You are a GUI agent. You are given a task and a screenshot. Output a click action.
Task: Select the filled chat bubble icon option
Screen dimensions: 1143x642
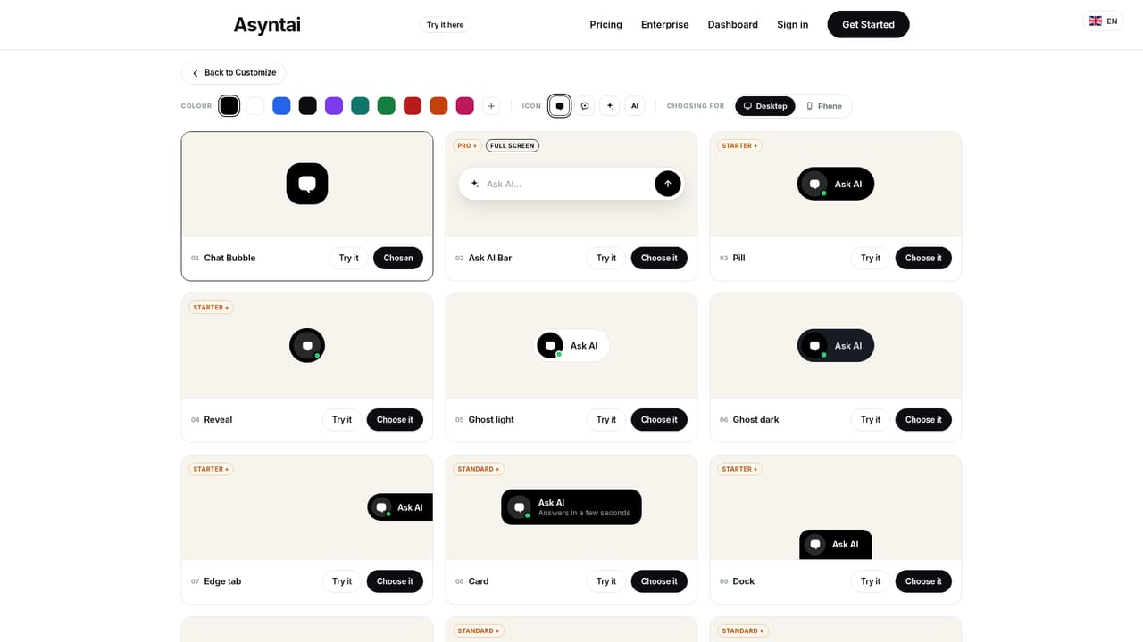click(x=560, y=105)
